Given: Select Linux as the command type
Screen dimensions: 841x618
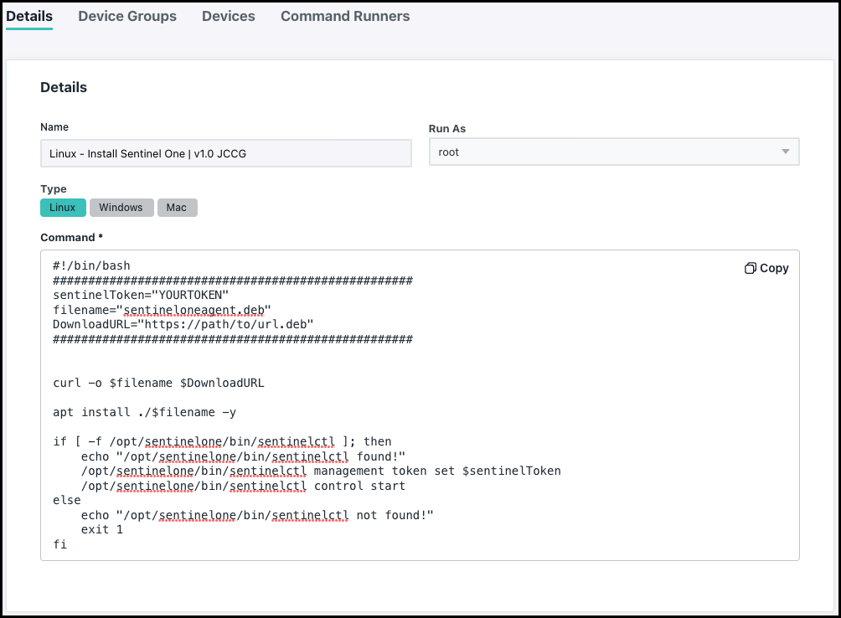Looking at the screenshot, I should click(63, 208).
